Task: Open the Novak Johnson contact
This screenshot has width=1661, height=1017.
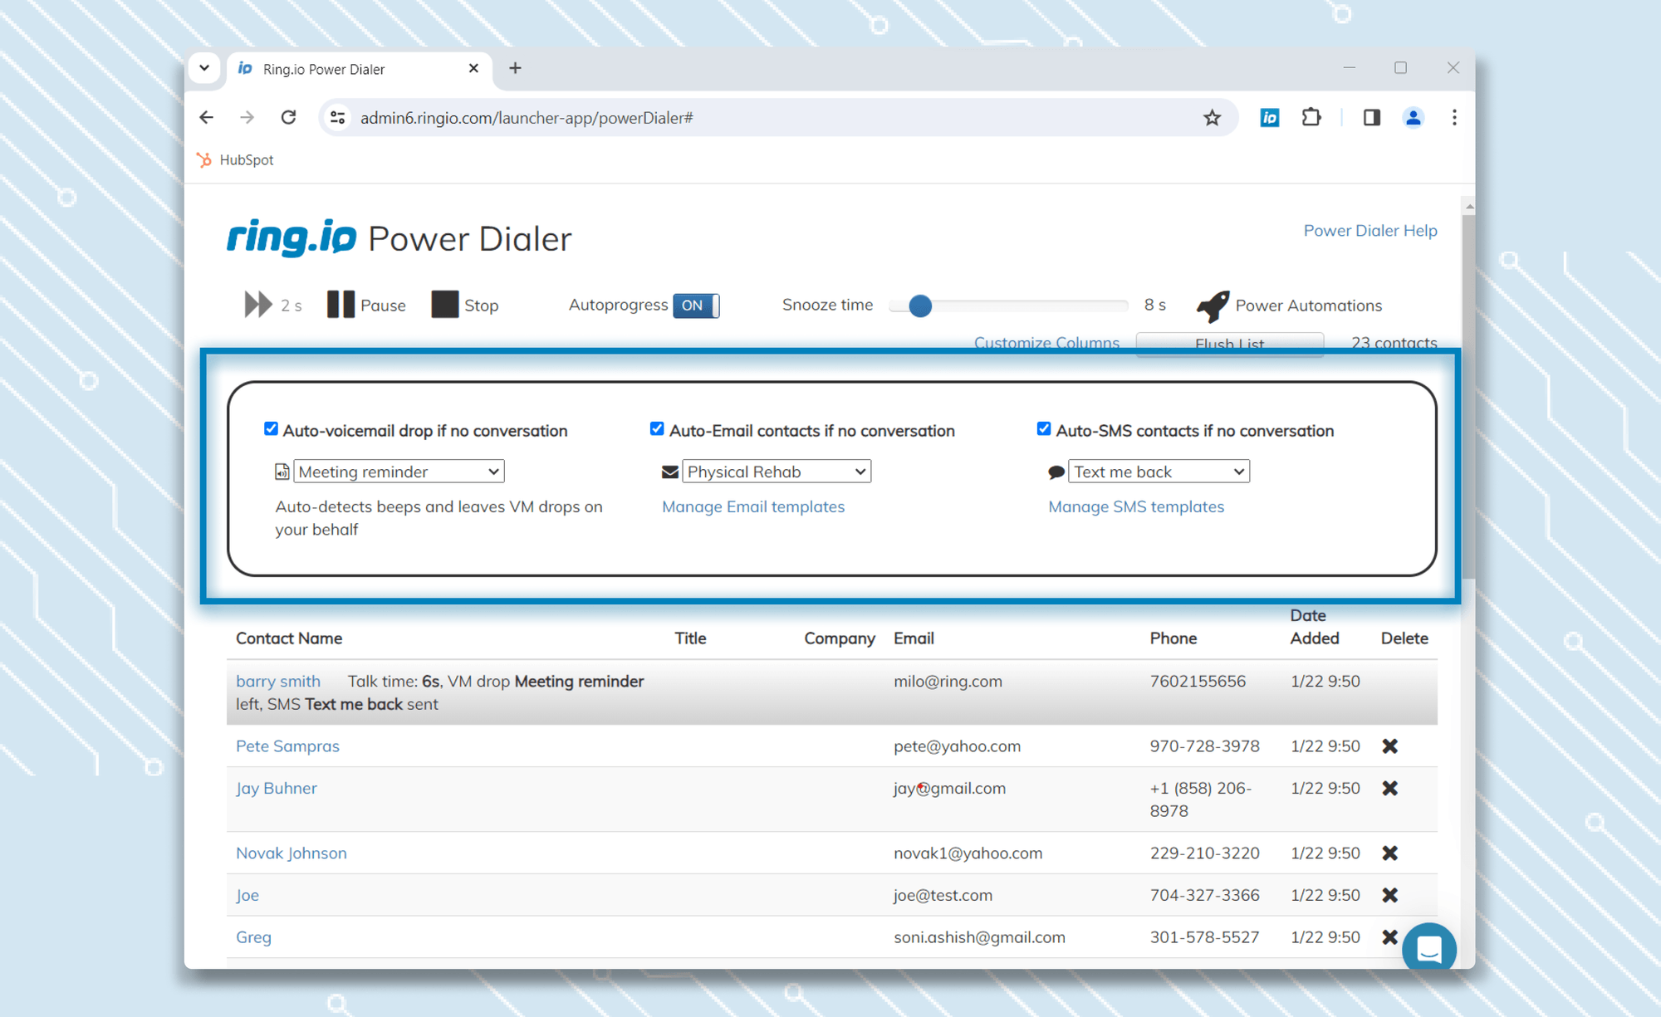Action: 292,853
